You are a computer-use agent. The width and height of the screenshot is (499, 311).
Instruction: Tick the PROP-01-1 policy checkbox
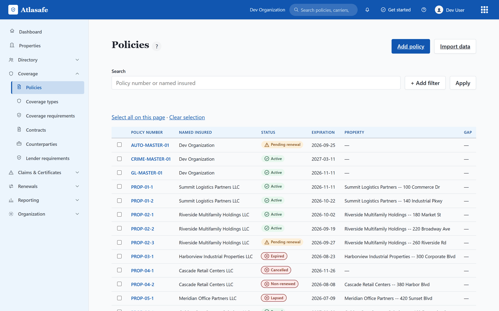click(119, 187)
